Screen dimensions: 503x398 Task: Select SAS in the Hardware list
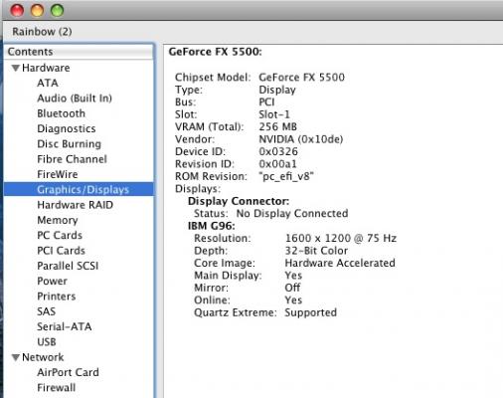pos(47,311)
